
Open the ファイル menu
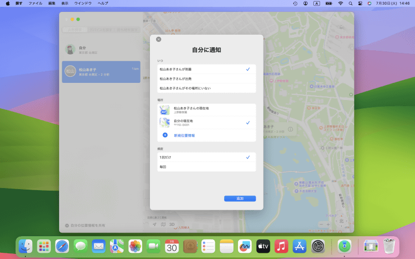pyautogui.click(x=35, y=4)
